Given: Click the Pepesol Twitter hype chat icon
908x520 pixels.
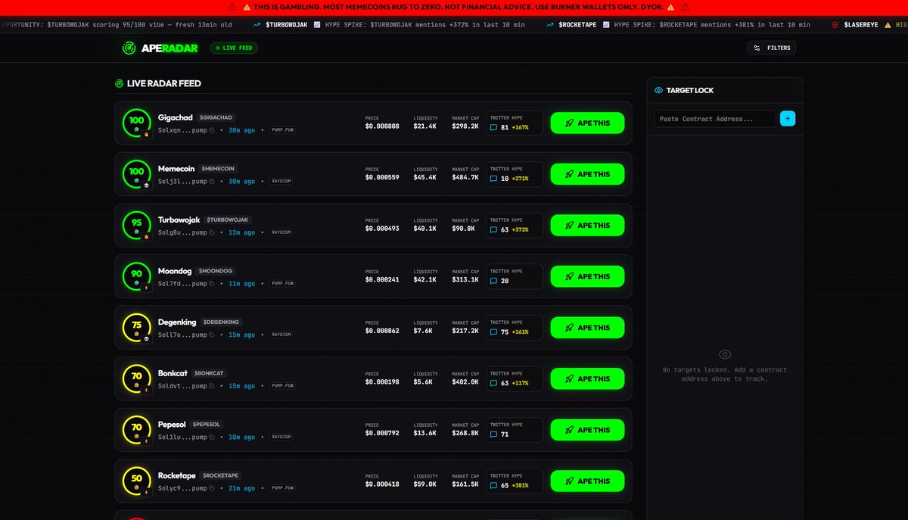Looking at the screenshot, I should [494, 434].
